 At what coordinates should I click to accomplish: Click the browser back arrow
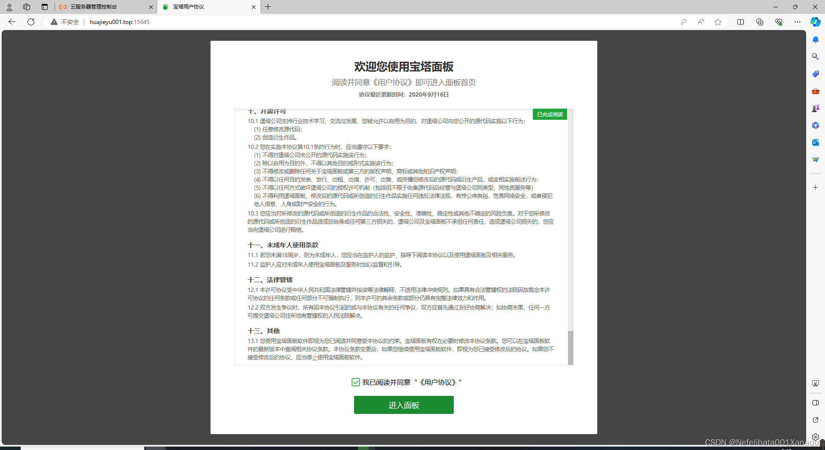pos(12,22)
